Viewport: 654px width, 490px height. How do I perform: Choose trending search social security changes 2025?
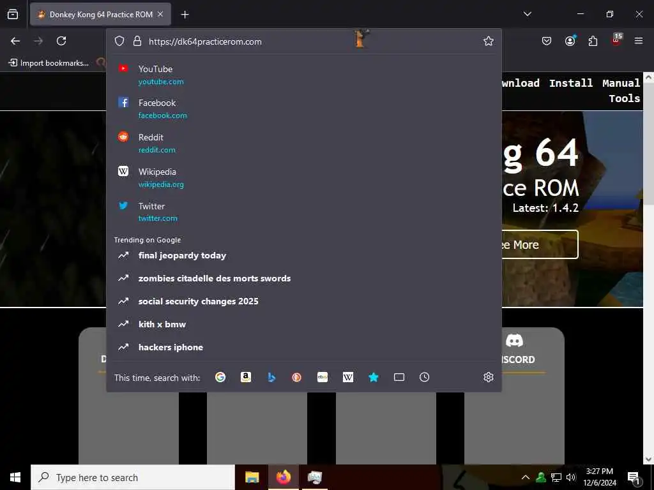303,301
